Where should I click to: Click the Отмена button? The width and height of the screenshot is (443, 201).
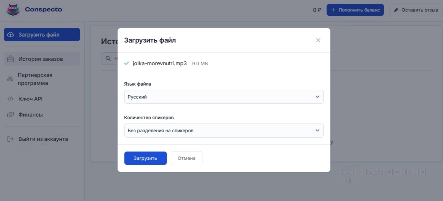(186, 158)
